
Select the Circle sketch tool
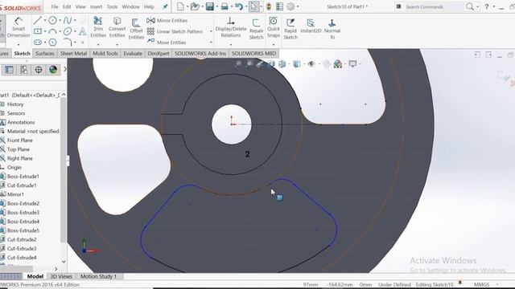click(52, 20)
